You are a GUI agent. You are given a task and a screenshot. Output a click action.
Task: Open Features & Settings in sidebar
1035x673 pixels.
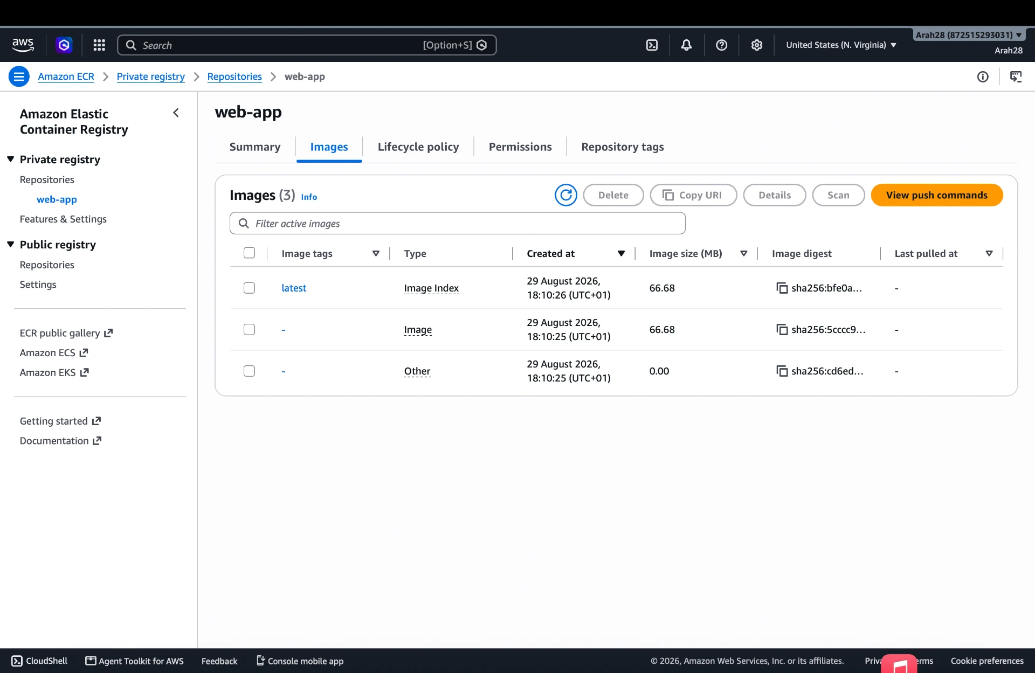click(63, 219)
